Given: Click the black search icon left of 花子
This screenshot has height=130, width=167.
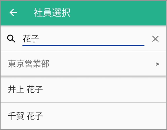Looking at the screenshot, I should coord(11,39).
